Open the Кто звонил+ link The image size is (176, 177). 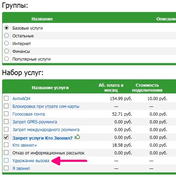pyautogui.click(x=25, y=145)
